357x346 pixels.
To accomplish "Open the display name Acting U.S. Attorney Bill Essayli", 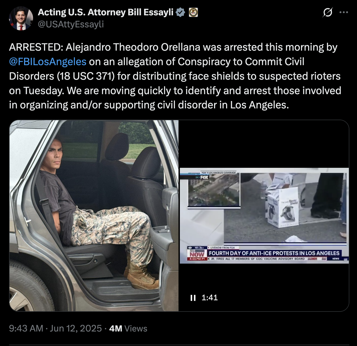I will [x=106, y=12].
